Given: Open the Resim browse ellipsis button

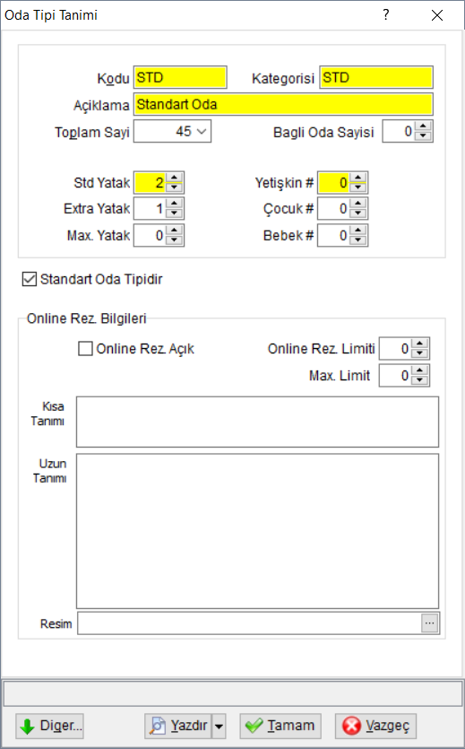Looking at the screenshot, I should [430, 623].
